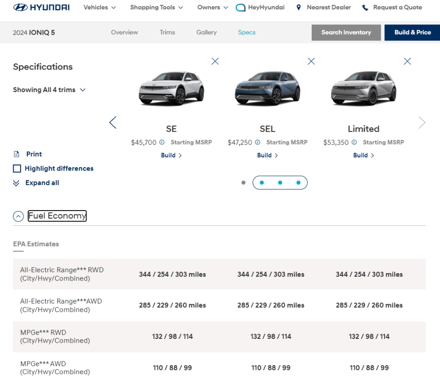Remove the SE trim with its X
Image resolution: width=440 pixels, height=384 pixels.
click(215, 61)
